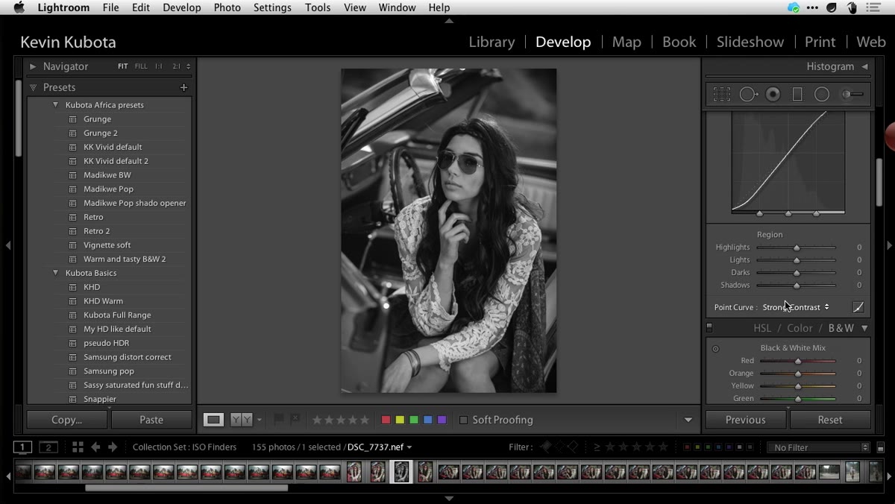Go back using the filmstrip left arrow
This screenshot has width=895, height=504.
tap(95, 447)
